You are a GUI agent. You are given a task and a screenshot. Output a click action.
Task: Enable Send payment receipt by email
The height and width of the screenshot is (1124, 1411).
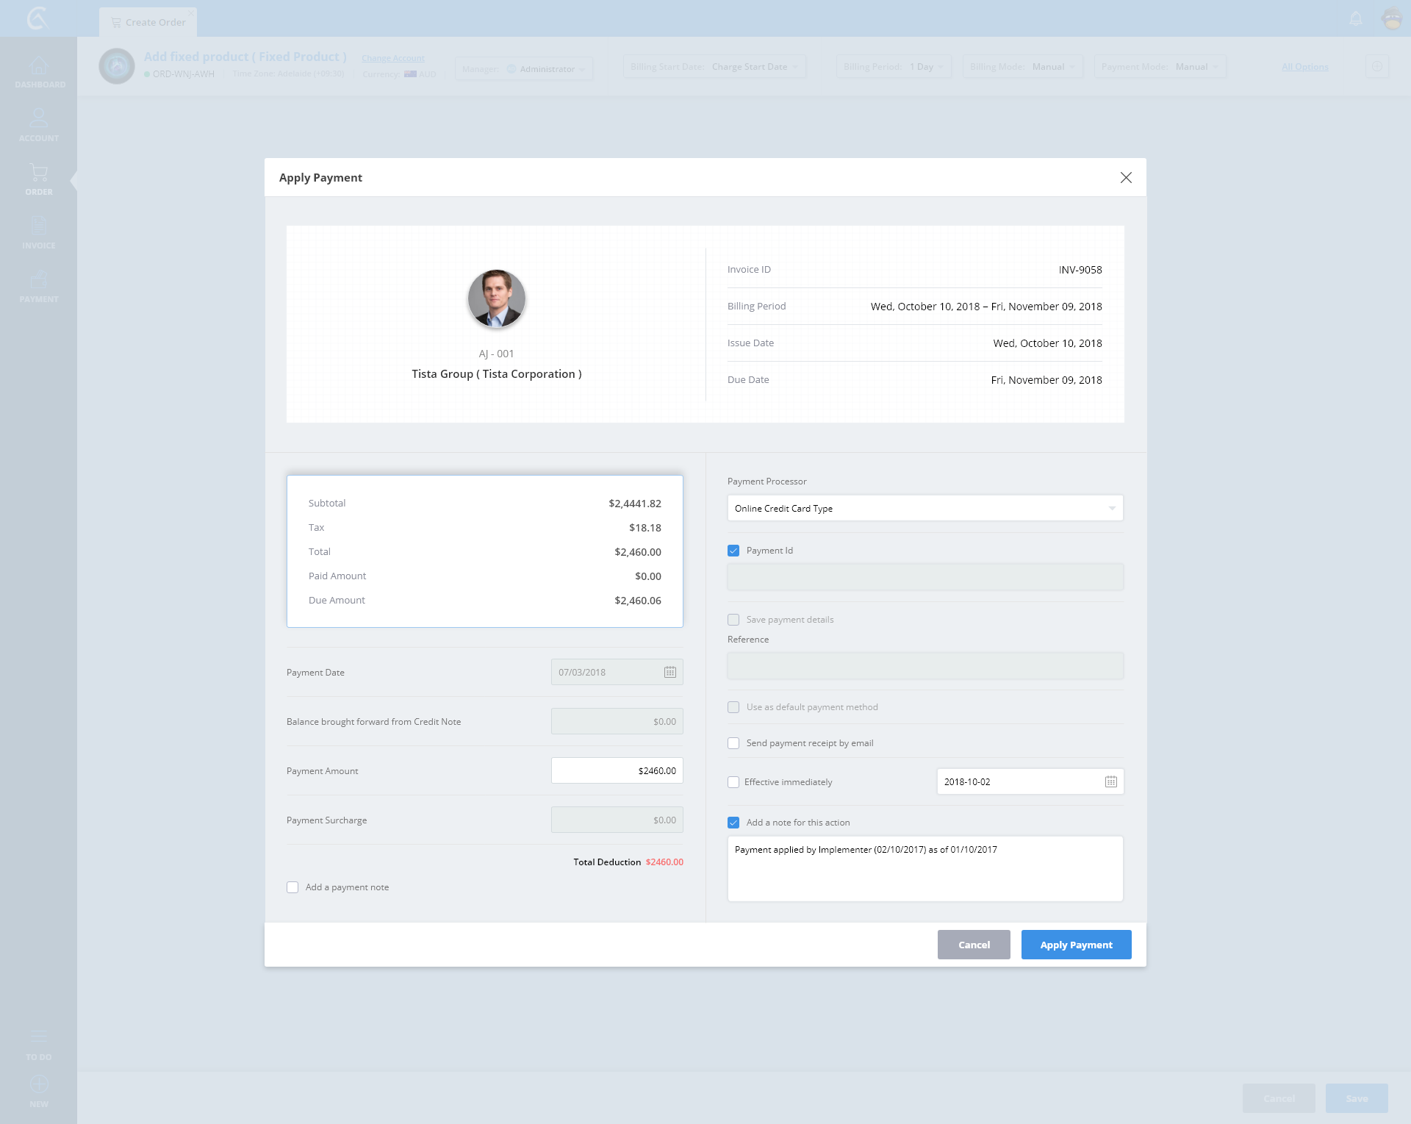[x=733, y=743]
